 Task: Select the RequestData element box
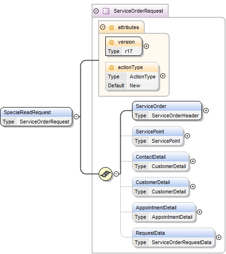pyautogui.click(x=173, y=238)
